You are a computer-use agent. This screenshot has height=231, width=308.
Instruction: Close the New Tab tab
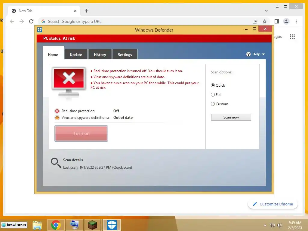click(75, 11)
